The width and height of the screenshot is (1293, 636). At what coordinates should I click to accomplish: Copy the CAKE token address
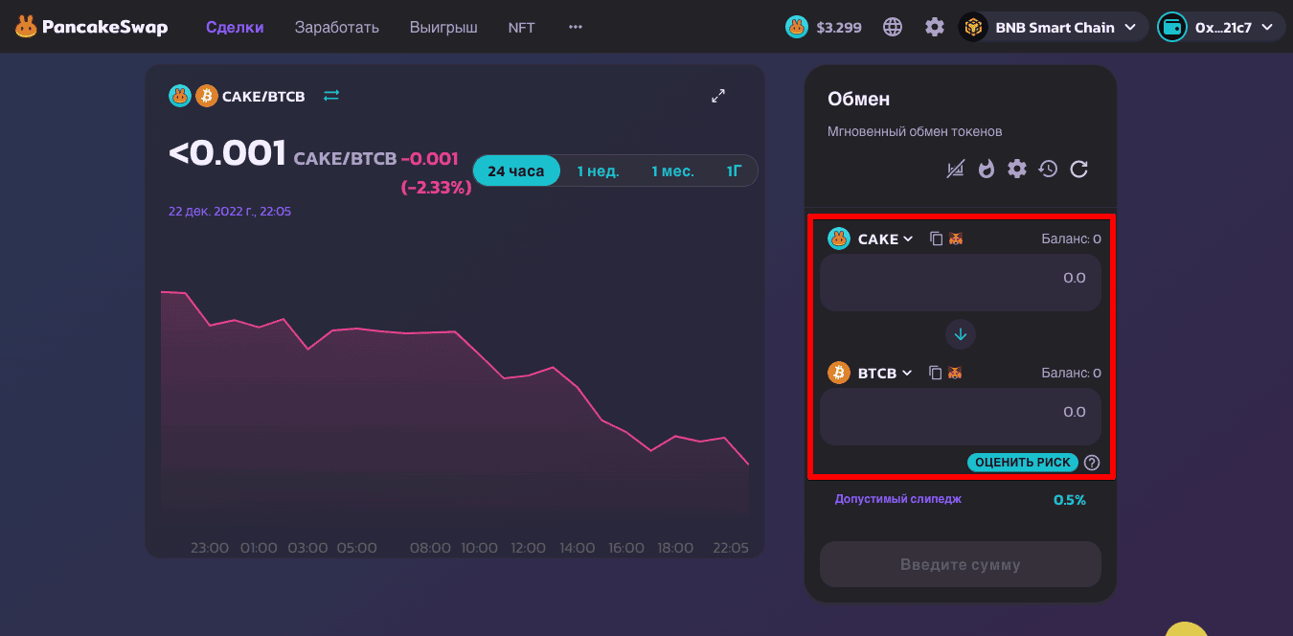(x=937, y=238)
